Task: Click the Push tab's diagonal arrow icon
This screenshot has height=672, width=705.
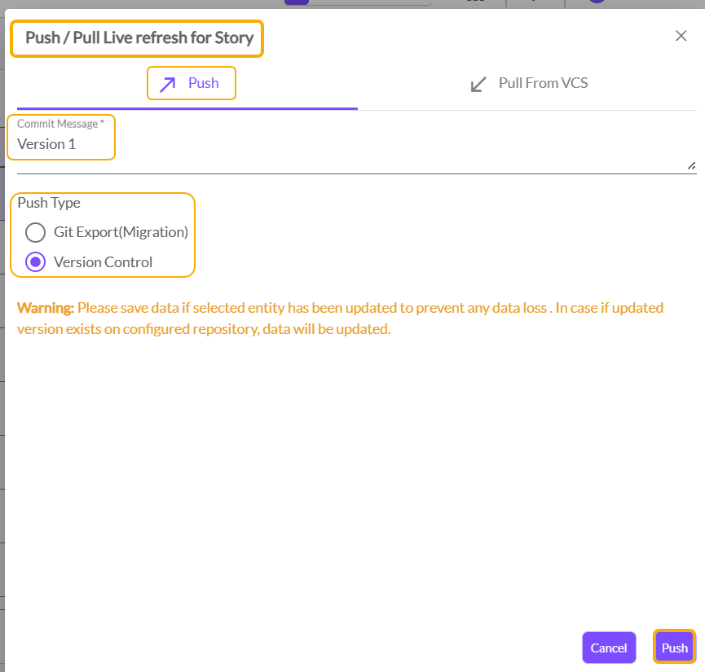Action: [x=167, y=84]
